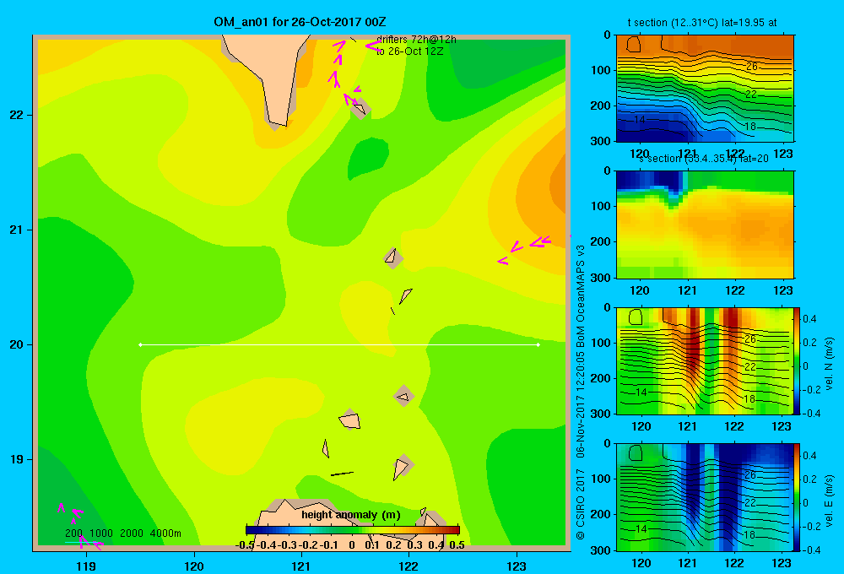The width and height of the screenshot is (844, 574).
Task: Click the 0.5 label on the height anomaly color bar
Action: (x=457, y=545)
